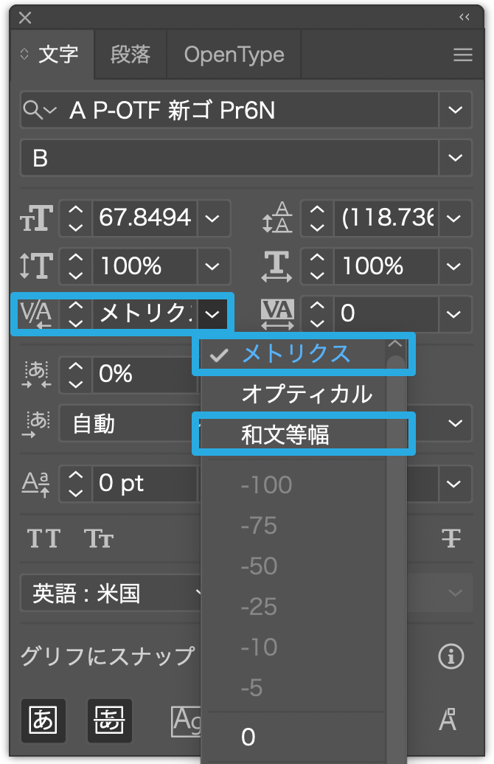The height and width of the screenshot is (764, 494).
Task: Click the leading value (118.736
Action: [386, 218]
